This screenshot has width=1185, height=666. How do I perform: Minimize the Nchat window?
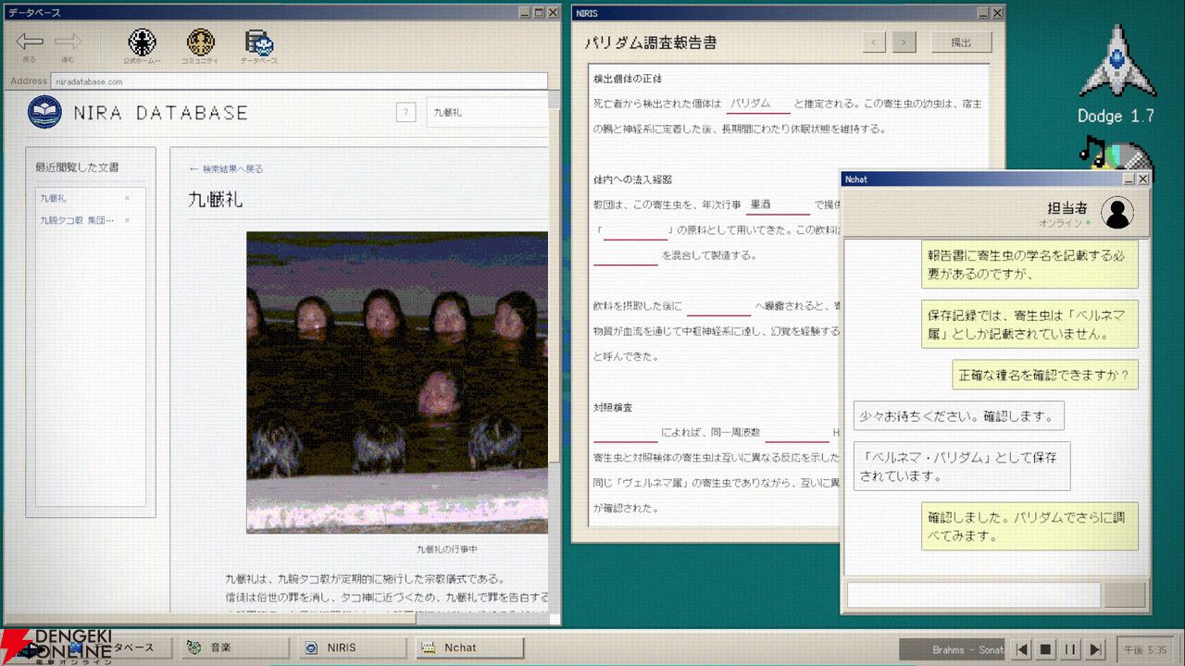(1129, 179)
